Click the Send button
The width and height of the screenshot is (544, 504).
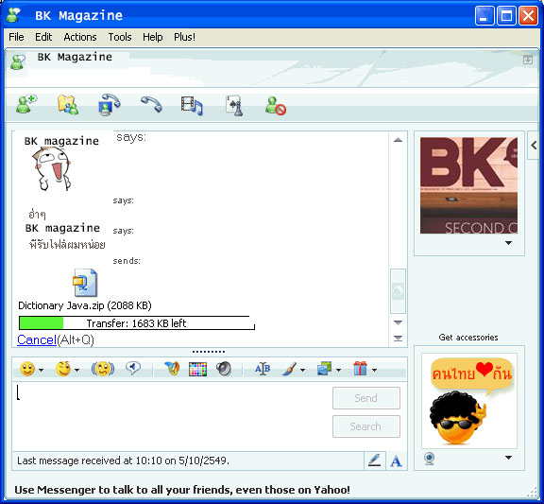[366, 398]
